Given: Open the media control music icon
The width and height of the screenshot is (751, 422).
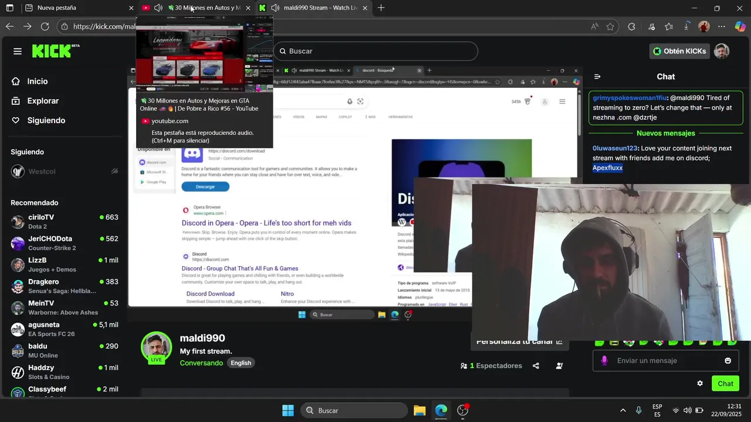Looking at the screenshot, I should pos(651,26).
